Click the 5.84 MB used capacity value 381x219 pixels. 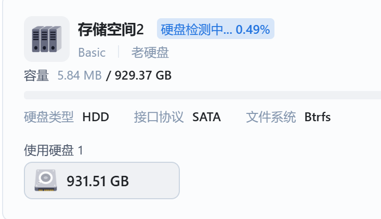[79, 75]
